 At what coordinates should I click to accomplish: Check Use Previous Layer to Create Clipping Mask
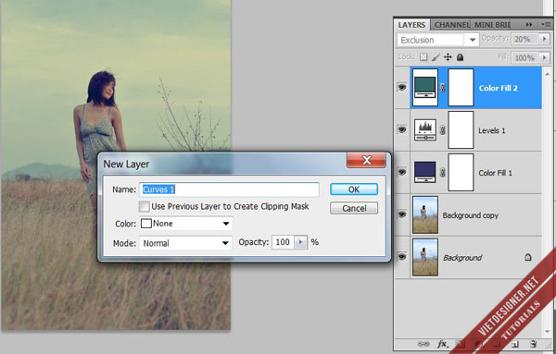144,206
